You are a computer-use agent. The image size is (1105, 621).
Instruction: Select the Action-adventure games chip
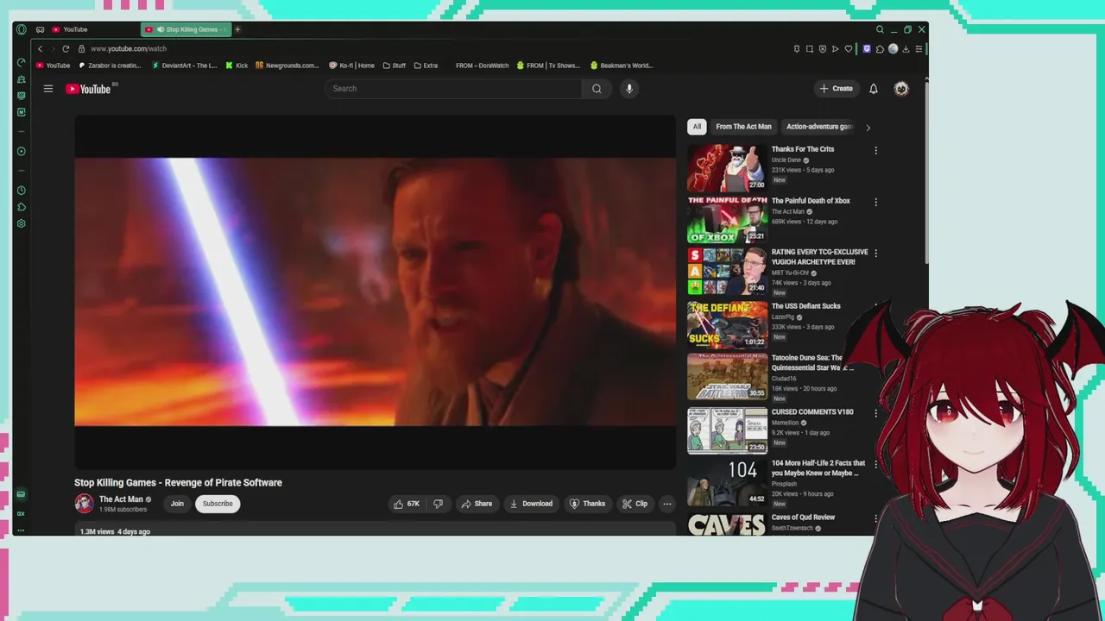tap(818, 127)
